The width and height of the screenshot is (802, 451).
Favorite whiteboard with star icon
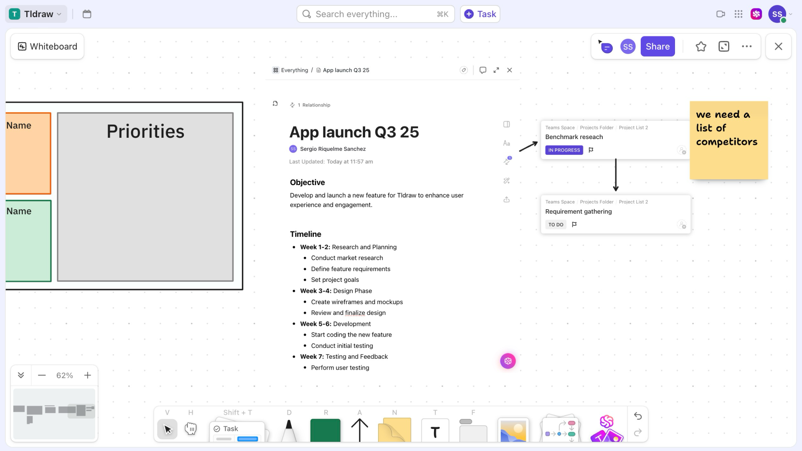coord(701,46)
